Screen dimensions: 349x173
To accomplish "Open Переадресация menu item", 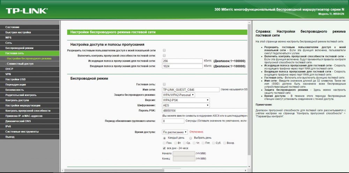I will 30,85.
